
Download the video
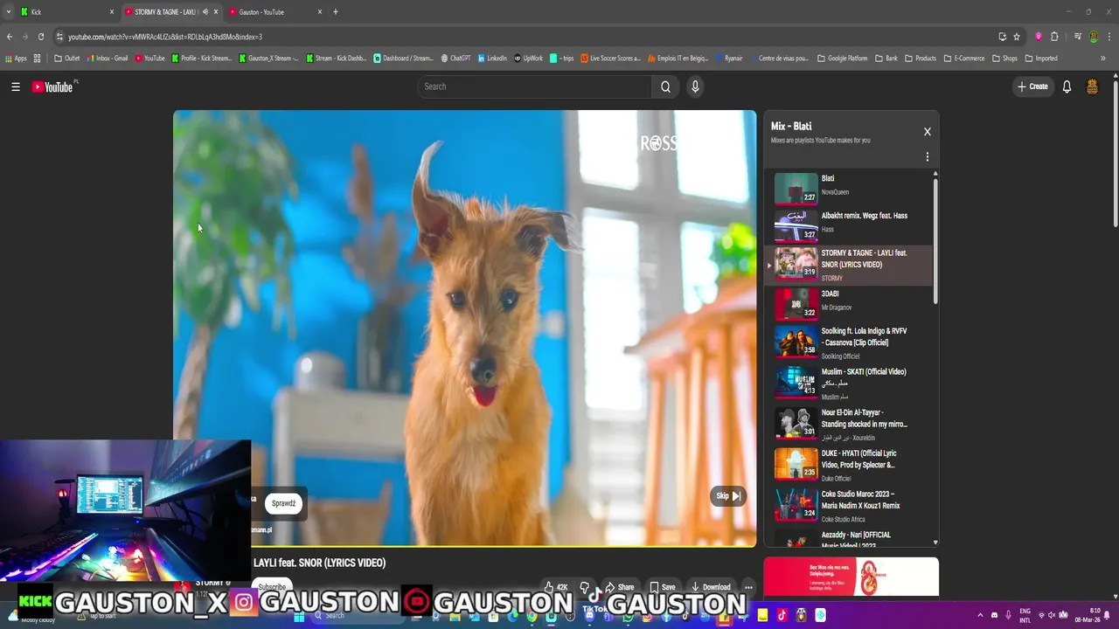[x=711, y=587]
